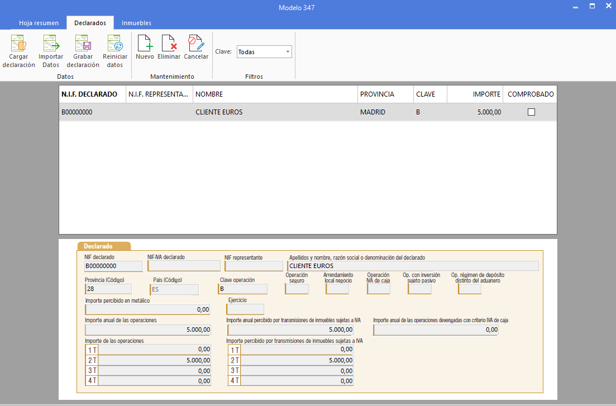Sort by IMPORTE column header
This screenshot has height=406, width=616.
tap(475, 94)
